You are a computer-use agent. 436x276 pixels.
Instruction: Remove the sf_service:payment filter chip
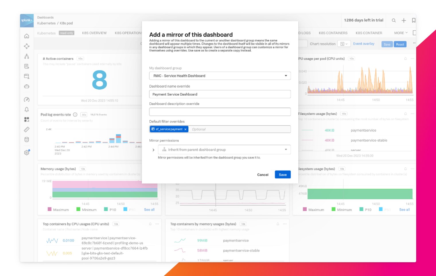point(186,129)
